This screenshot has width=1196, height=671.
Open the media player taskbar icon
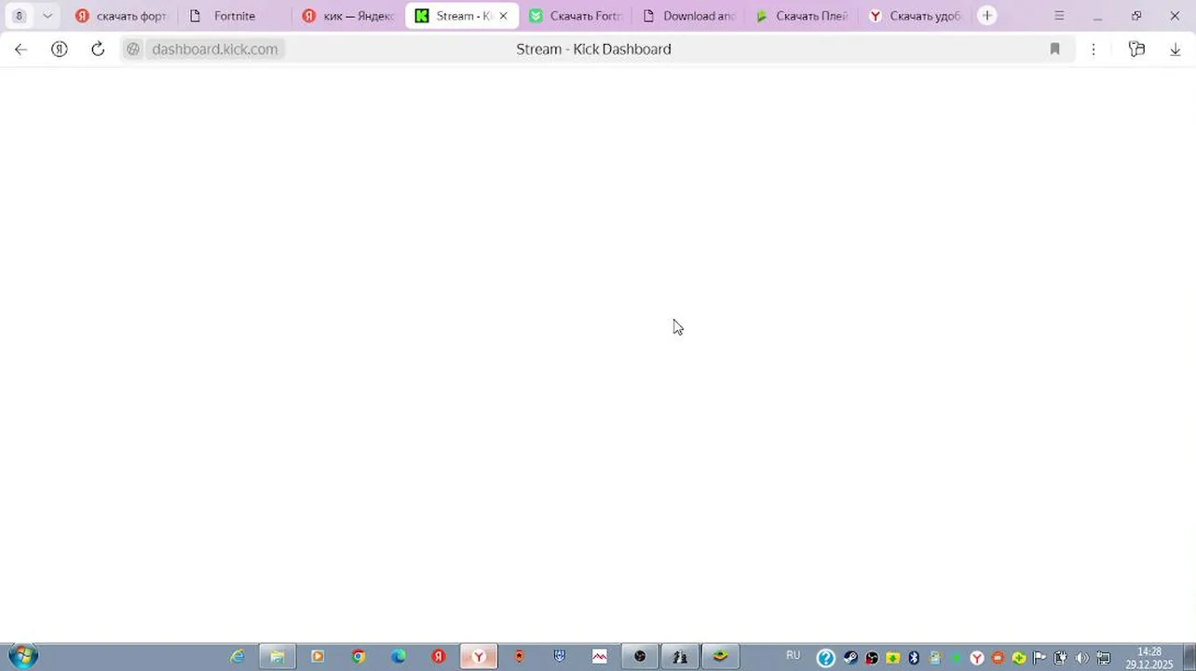(x=318, y=657)
